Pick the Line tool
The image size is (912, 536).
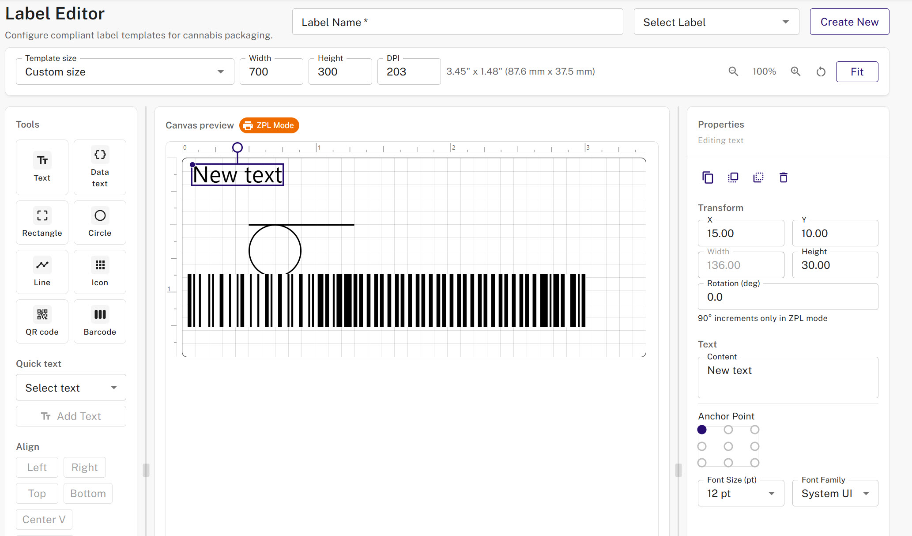tap(42, 272)
